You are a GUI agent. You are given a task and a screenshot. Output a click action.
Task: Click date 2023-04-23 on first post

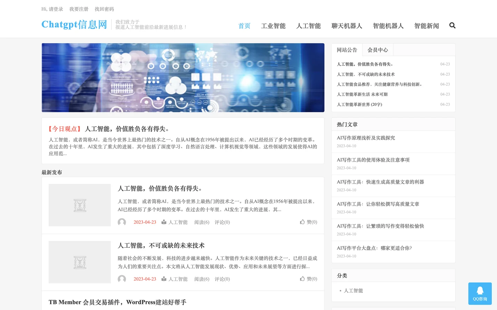click(145, 222)
